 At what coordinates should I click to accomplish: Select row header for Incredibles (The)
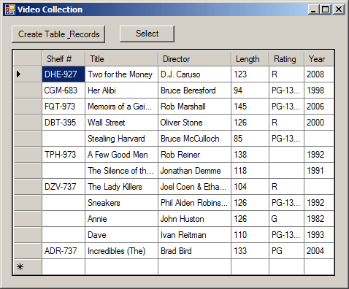click(x=28, y=251)
